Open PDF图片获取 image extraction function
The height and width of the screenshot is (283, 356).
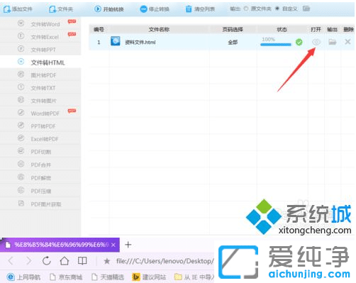click(40, 204)
